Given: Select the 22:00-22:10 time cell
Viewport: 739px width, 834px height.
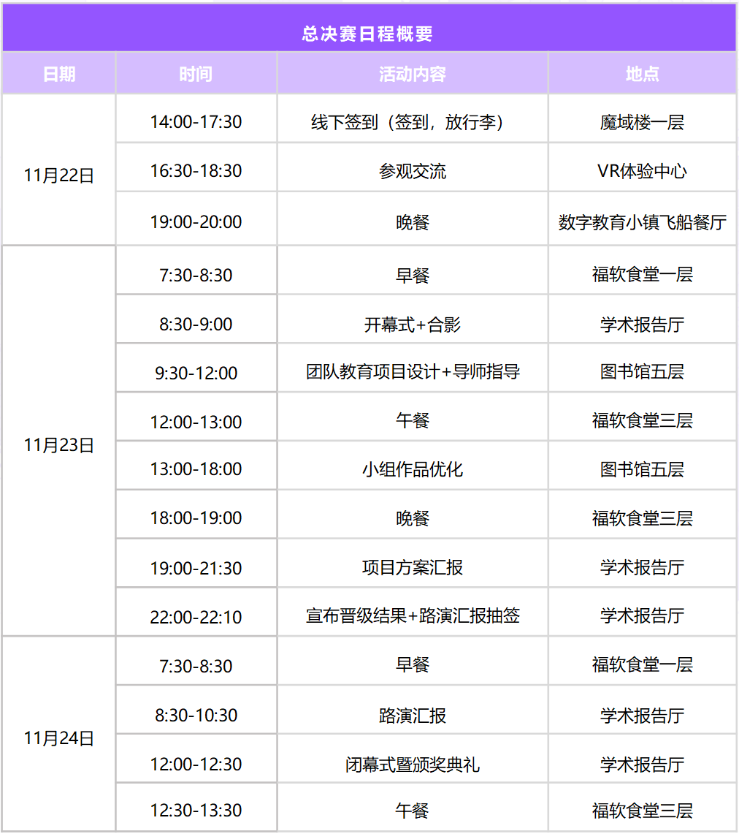Looking at the screenshot, I should pos(196,616).
